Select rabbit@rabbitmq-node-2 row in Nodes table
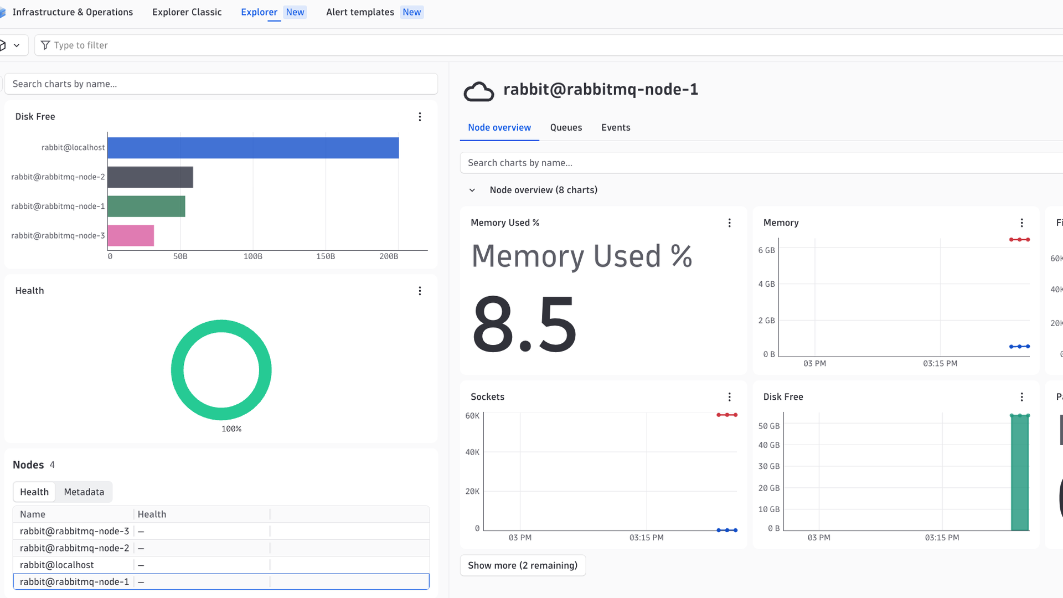This screenshot has width=1063, height=598. [221, 548]
